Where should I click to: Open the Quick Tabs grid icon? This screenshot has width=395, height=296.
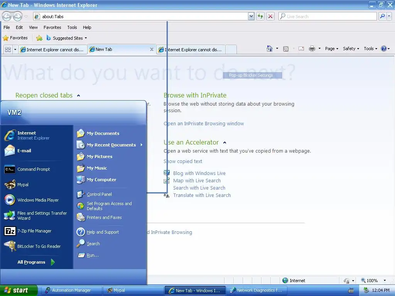point(8,49)
